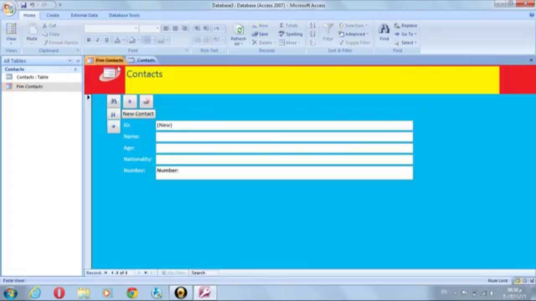This screenshot has height=301, width=536.
Task: Toggle italic formatting
Action: click(x=98, y=40)
